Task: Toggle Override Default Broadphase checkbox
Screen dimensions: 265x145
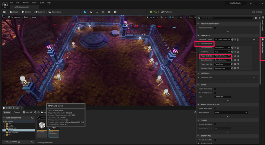Action: (215, 140)
